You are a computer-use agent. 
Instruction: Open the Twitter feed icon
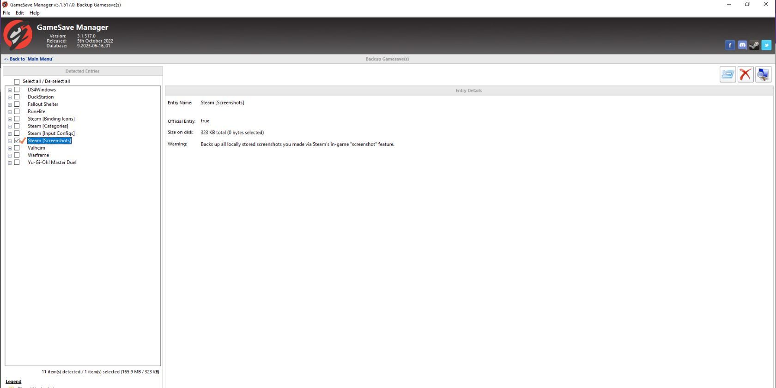click(767, 45)
